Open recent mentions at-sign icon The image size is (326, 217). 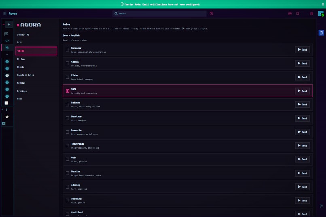[290, 13]
